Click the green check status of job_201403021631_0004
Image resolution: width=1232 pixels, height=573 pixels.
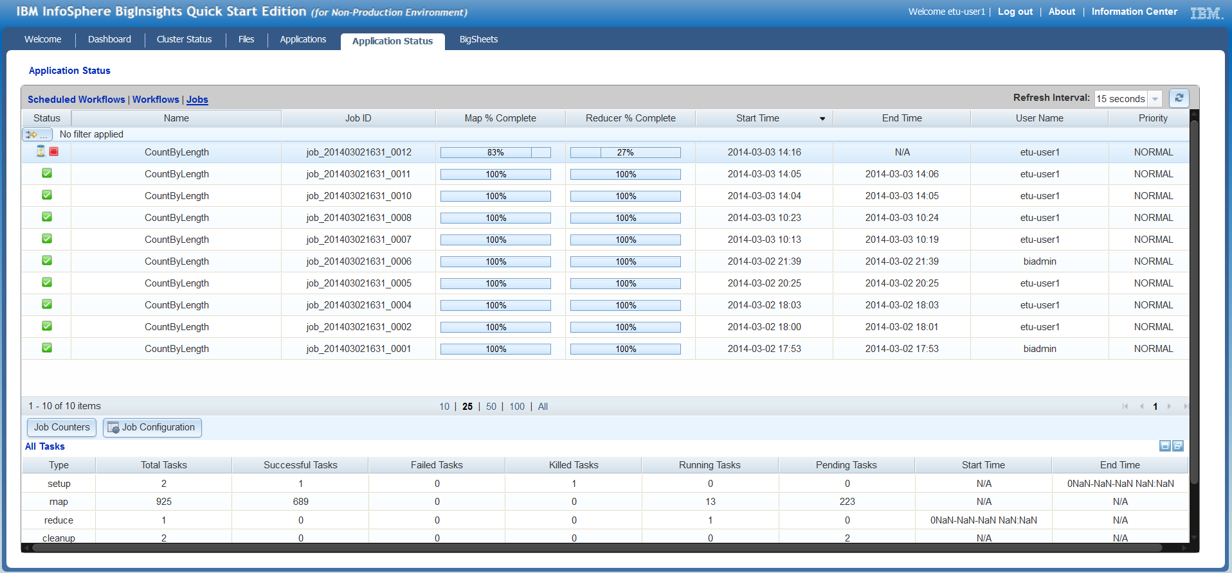47,304
